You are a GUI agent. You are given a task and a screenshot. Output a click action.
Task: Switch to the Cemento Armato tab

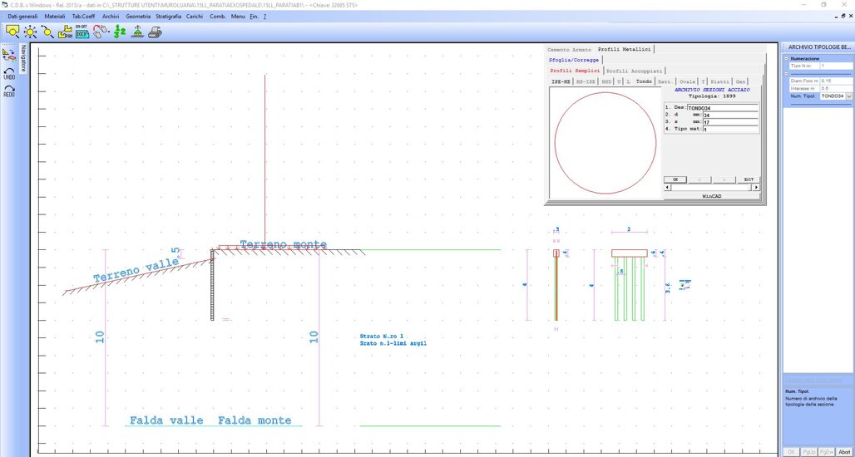click(x=570, y=50)
